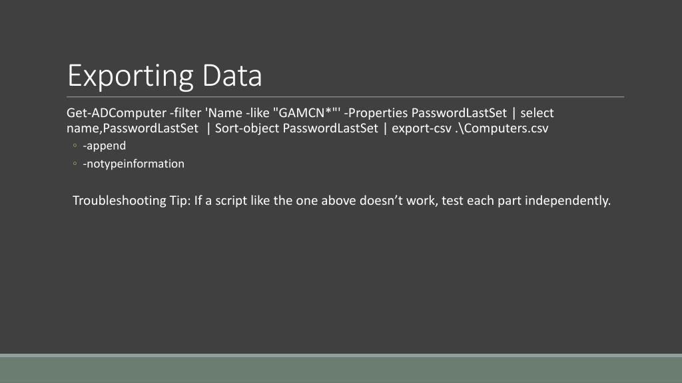Click the Sort-object command text
Screen dimensions: 682x383
pyautogui.click(x=247, y=128)
